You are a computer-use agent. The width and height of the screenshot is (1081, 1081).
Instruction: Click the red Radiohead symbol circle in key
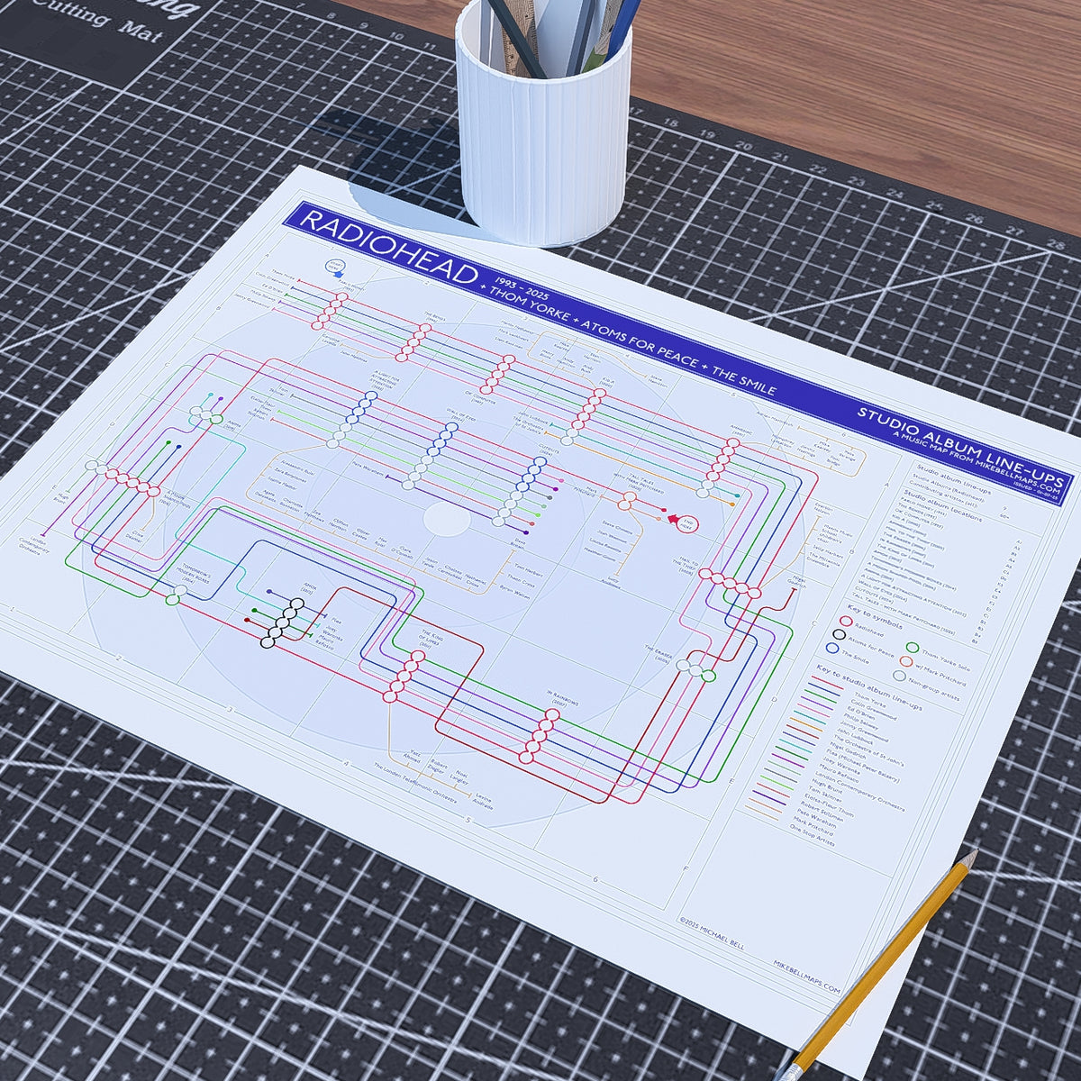845,622
